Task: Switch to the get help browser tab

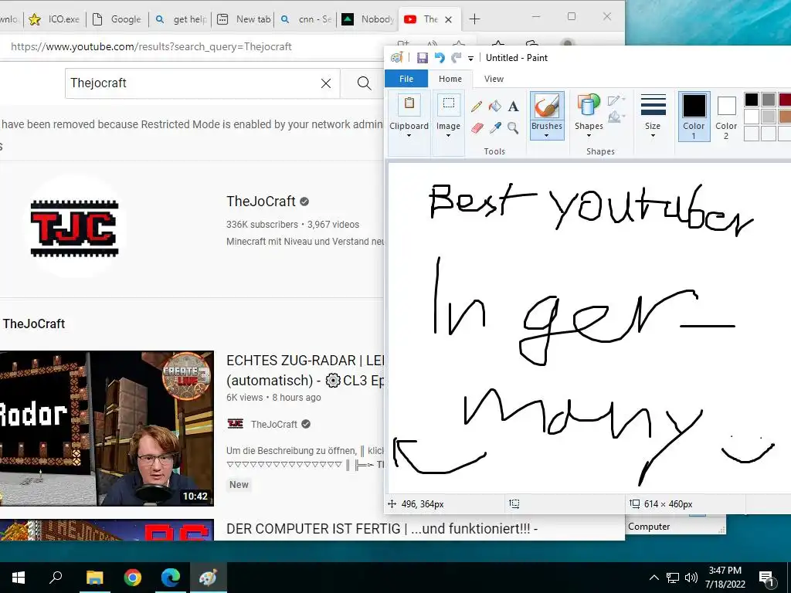Action: click(x=180, y=19)
